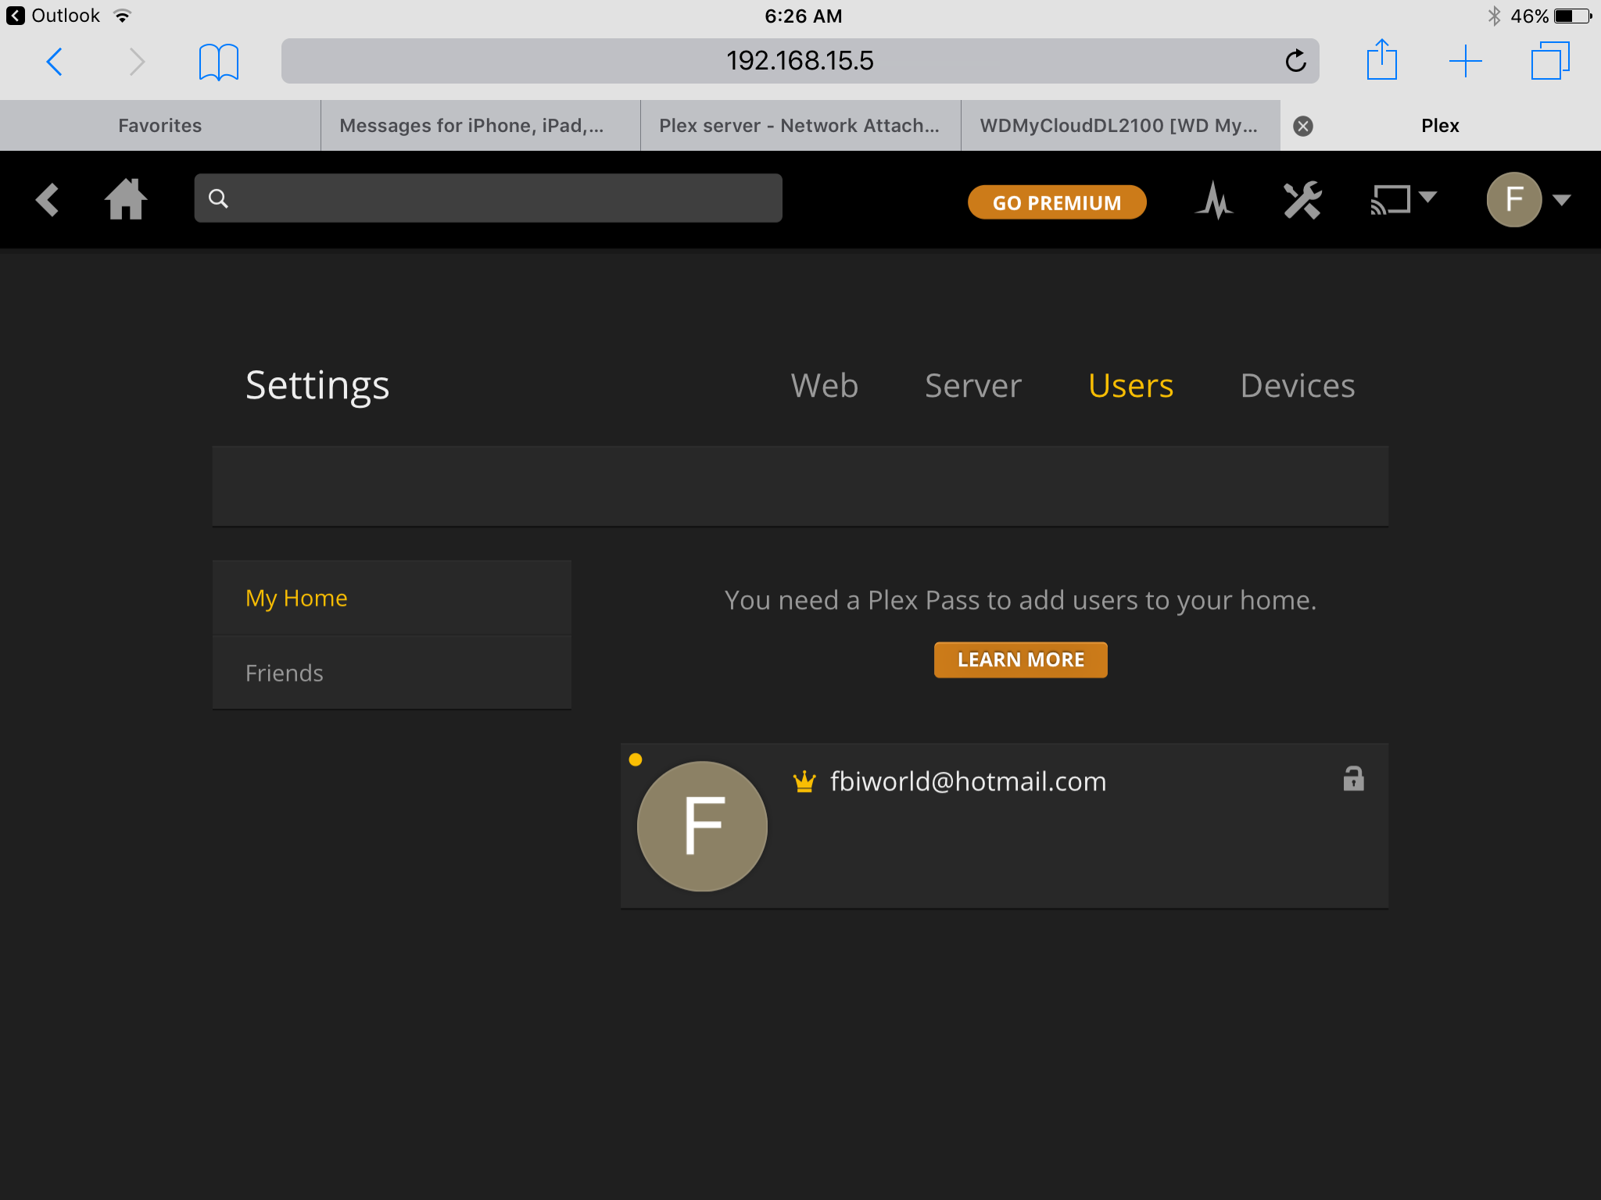Expand the cast player dropdown arrow
The width and height of the screenshot is (1601, 1200).
click(1428, 197)
